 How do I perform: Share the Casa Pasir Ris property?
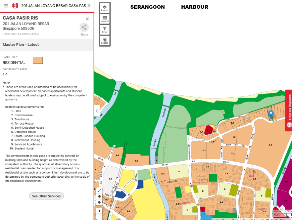[x=84, y=28]
